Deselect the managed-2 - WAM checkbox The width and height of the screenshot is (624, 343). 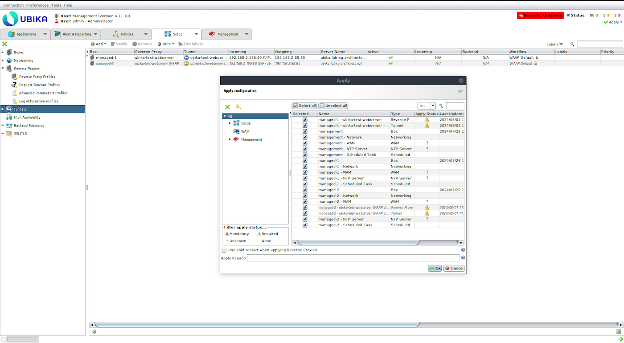pos(305,202)
